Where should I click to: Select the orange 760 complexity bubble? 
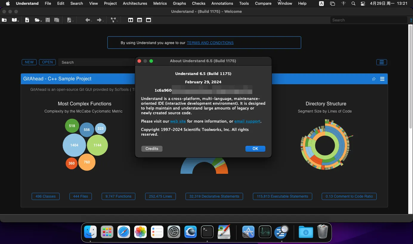pyautogui.click(x=87, y=162)
